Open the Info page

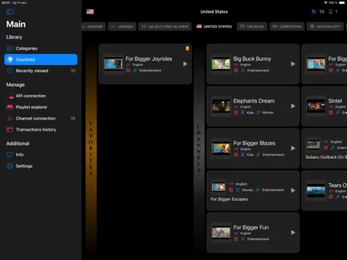click(x=41, y=155)
